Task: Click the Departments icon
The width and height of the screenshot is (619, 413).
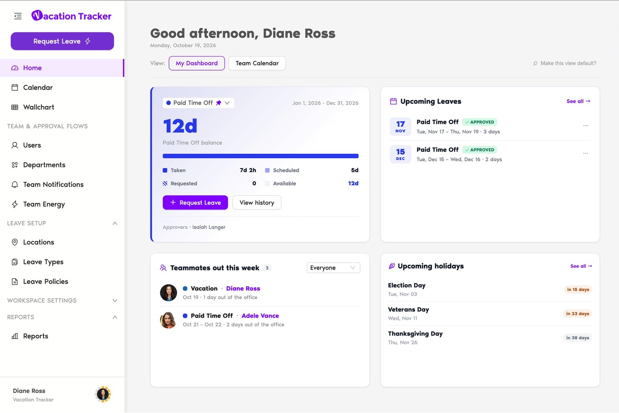Action: [x=15, y=165]
